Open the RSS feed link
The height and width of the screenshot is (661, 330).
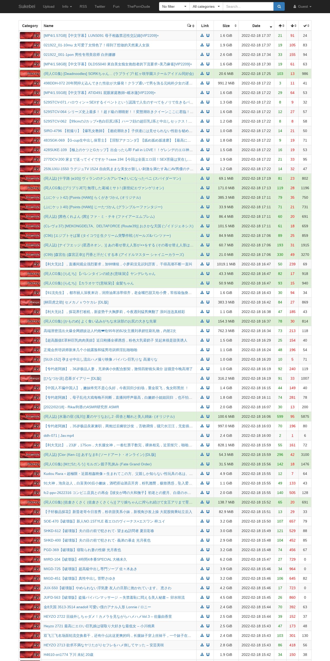[x=83, y=6]
